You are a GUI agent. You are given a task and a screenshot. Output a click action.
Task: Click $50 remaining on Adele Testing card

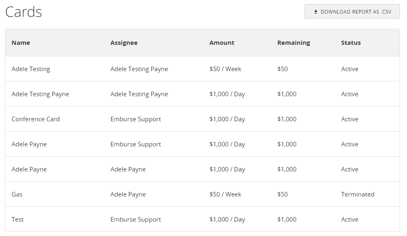coord(282,69)
